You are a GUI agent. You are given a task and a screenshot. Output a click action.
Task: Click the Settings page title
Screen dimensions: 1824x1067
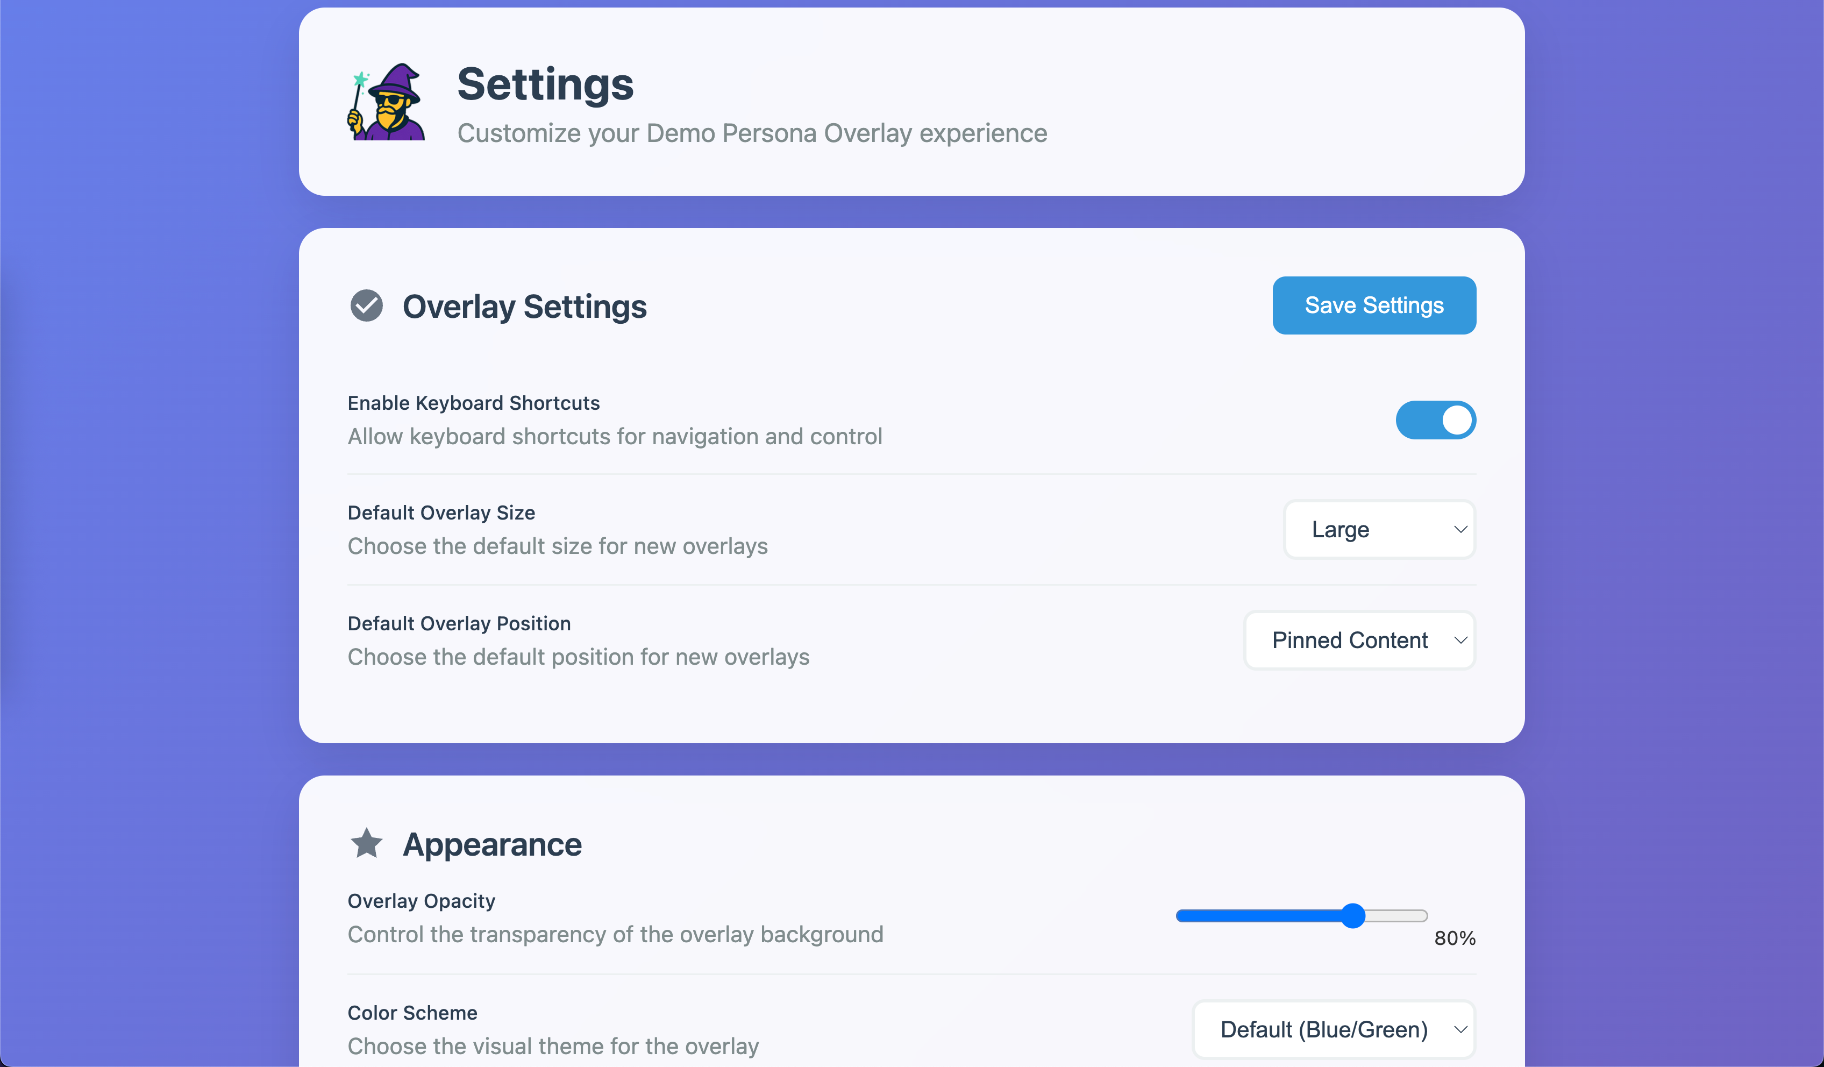(x=545, y=83)
